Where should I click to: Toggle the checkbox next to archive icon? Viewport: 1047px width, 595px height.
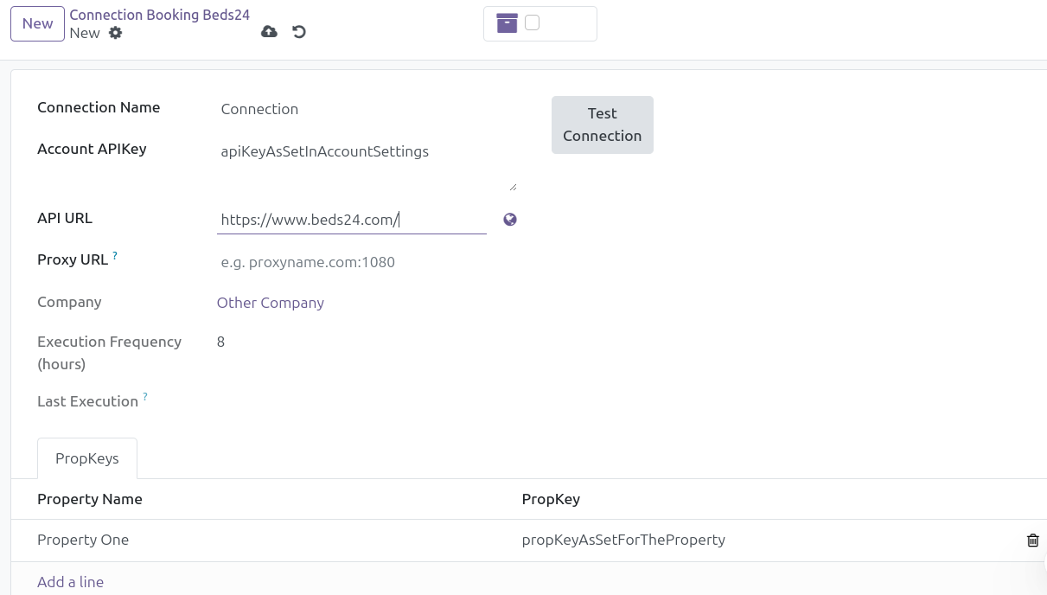tap(533, 22)
